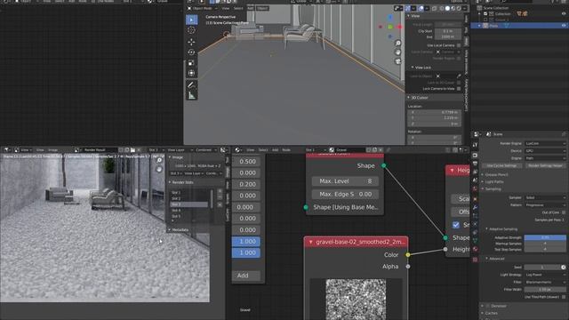Click the Filter Width input field
The width and height of the screenshot is (569, 320).
point(545,290)
